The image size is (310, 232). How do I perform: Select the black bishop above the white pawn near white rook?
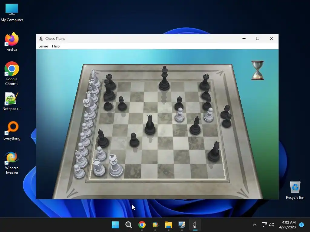[x=103, y=138]
